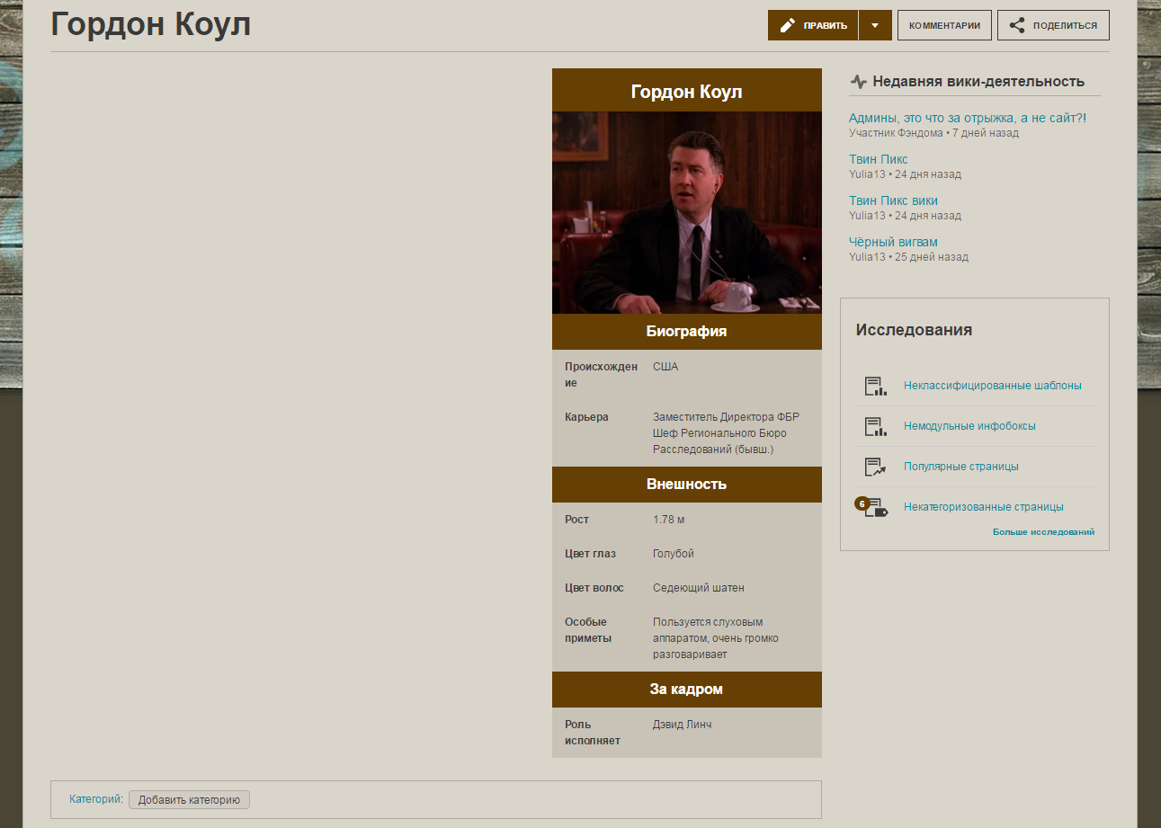Click the Гордон Коул infobox title
The height and width of the screenshot is (828, 1161).
(687, 92)
